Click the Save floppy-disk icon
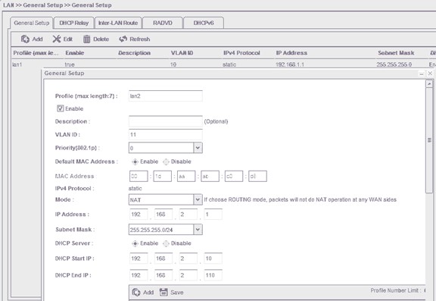The width and height of the screenshot is (436, 301). (x=163, y=292)
